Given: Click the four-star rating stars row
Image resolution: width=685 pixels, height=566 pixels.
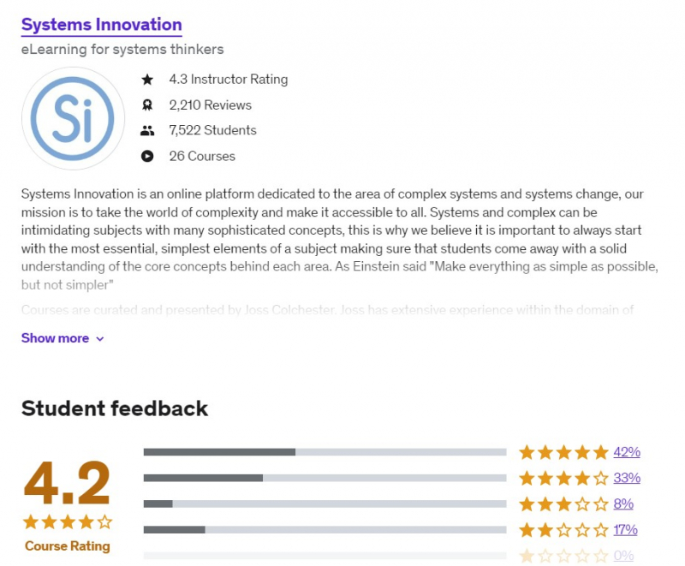Looking at the screenshot, I should pos(563,478).
